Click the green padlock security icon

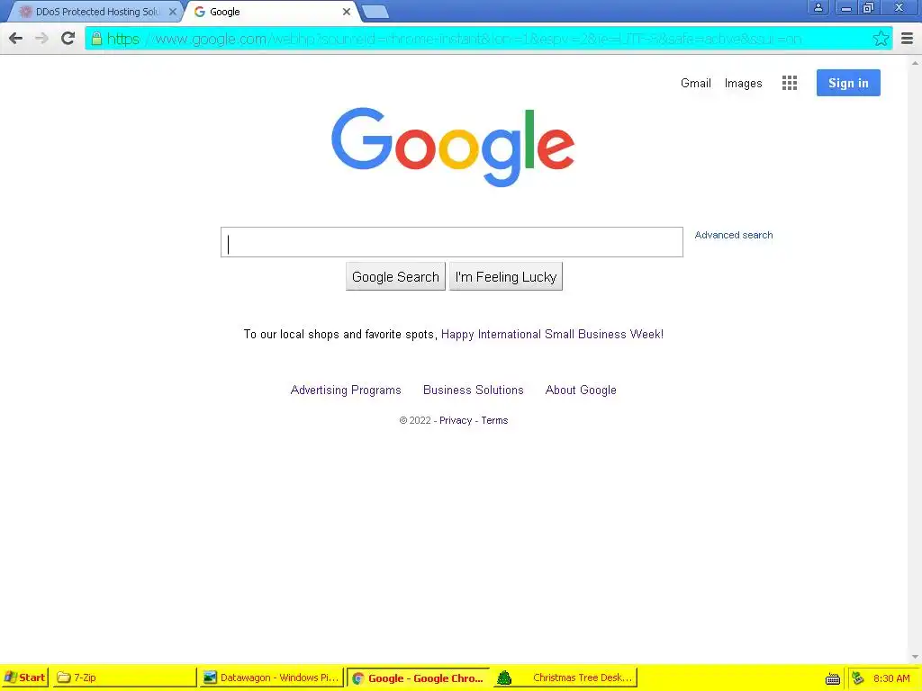96,39
